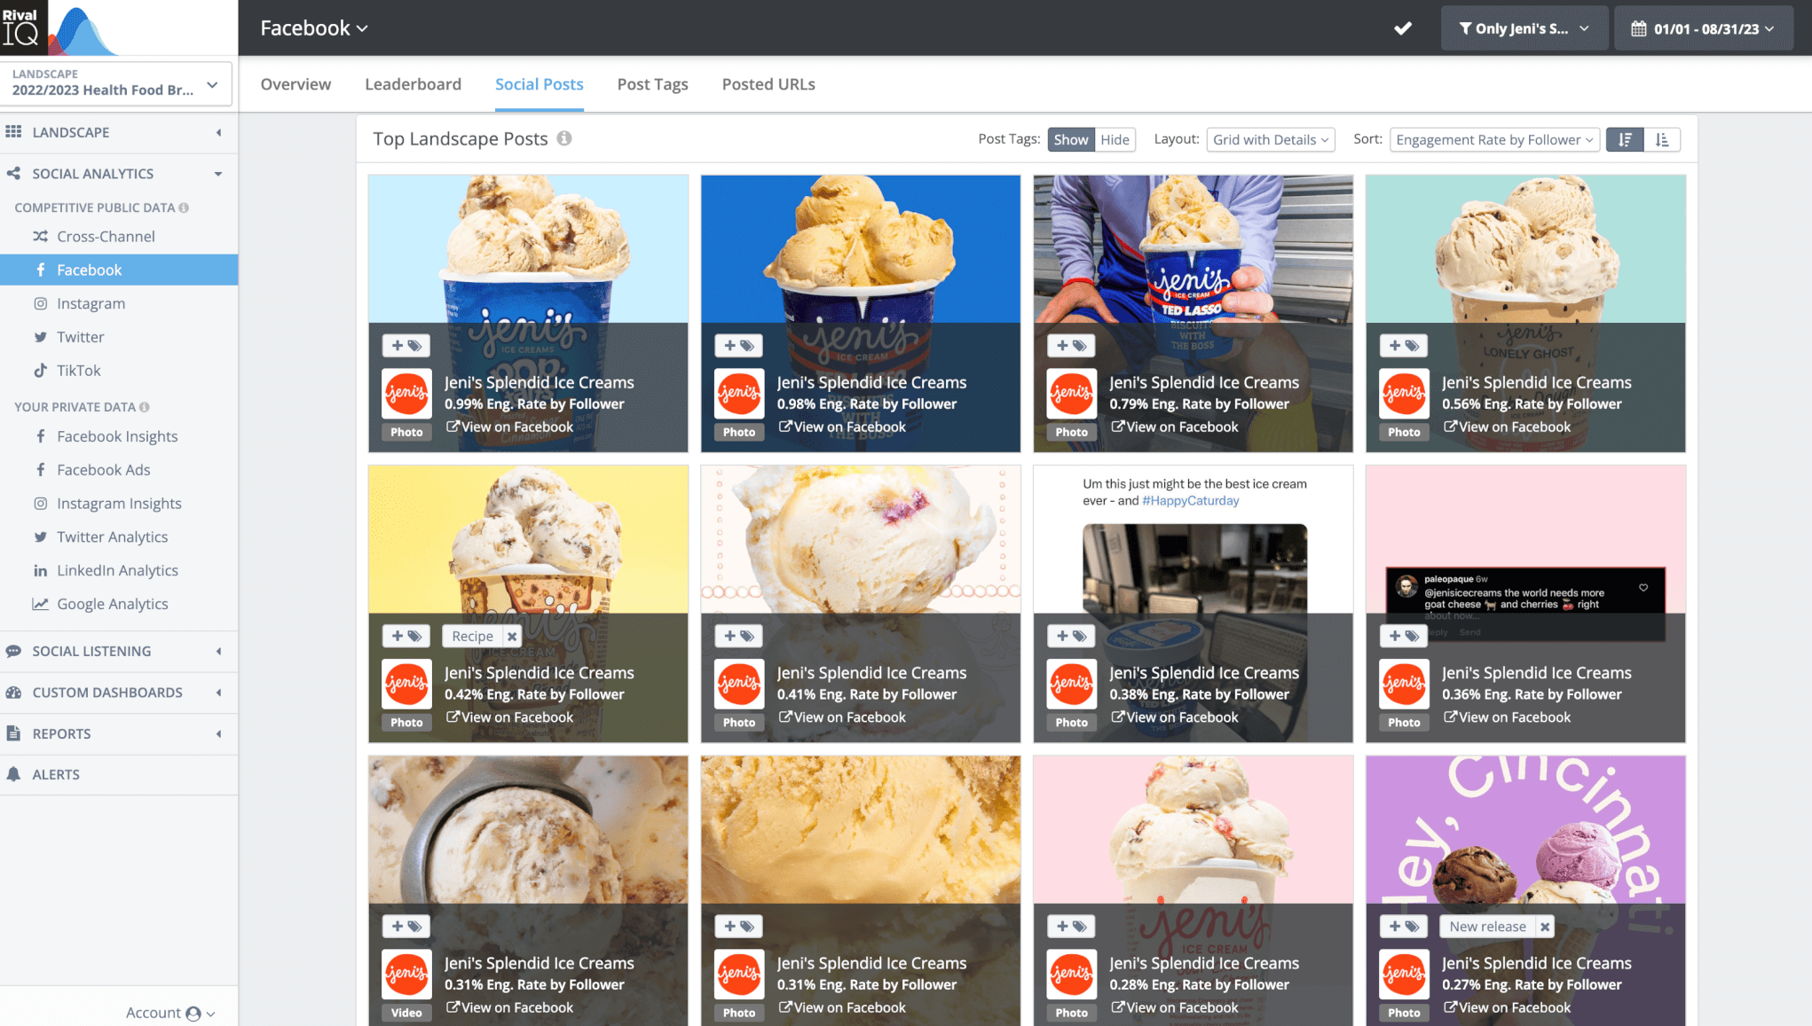Open the Layout dropdown Grid with Details
The height and width of the screenshot is (1026, 1812).
1270,139
